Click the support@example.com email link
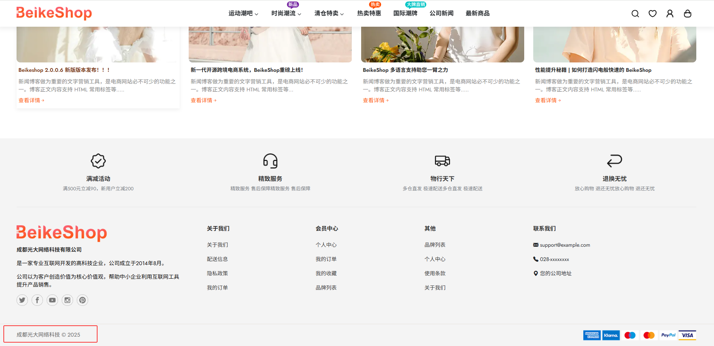Screen dimensions: 714x346 pyautogui.click(x=564, y=245)
